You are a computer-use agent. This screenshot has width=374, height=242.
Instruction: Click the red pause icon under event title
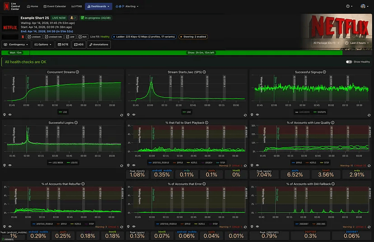click(x=23, y=37)
